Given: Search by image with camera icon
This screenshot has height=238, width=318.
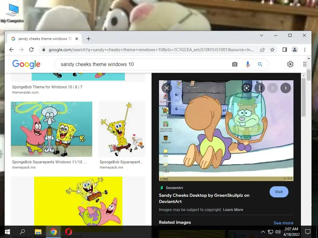Looking at the screenshot, I should (235, 64).
